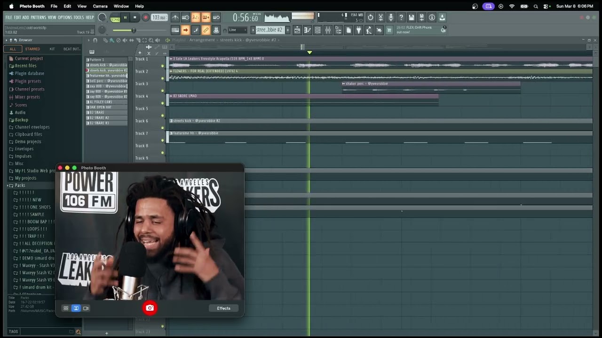The image size is (602, 338).
Task: Click the Wi-Fi icon in menu bar
Action: pos(512,6)
